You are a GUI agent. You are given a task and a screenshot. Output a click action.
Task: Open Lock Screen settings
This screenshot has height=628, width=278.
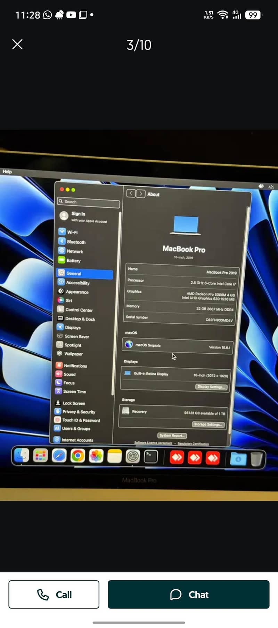click(x=70, y=403)
